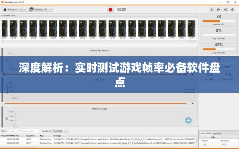Image resolution: width=239 pixels, height=149 pixels.
Task: Click Screen Flow scrollbar left arrow
Action: [3, 41]
